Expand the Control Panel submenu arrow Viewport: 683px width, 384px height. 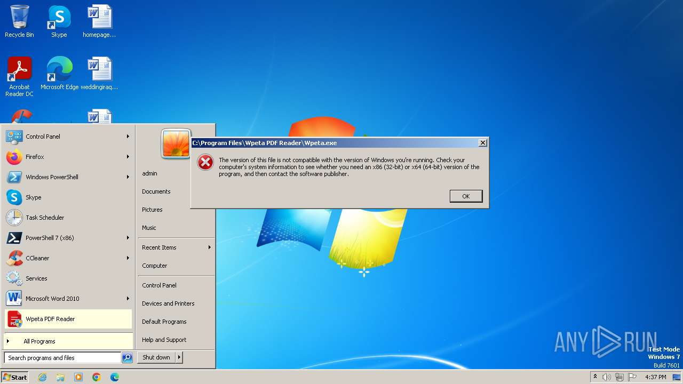128,137
